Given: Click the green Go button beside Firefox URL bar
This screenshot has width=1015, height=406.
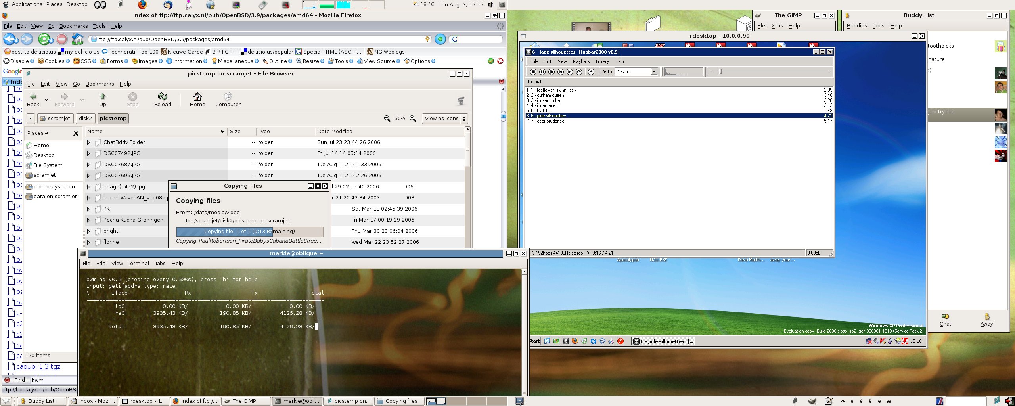Looking at the screenshot, I should pos(440,39).
